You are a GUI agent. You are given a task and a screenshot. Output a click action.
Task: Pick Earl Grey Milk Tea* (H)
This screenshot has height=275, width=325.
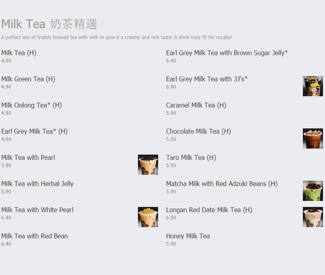(x=34, y=131)
